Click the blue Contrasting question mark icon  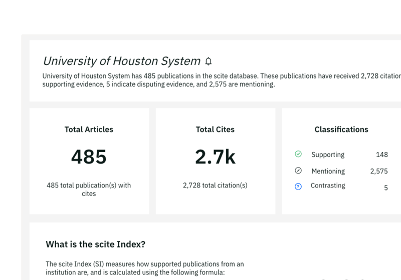click(298, 186)
